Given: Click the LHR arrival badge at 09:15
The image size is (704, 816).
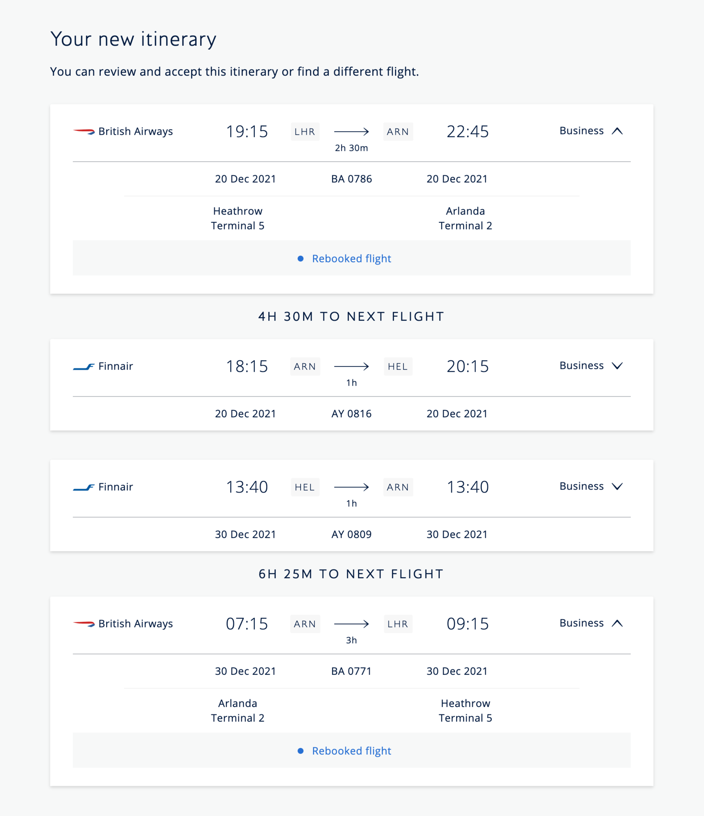Looking at the screenshot, I should 398,624.
